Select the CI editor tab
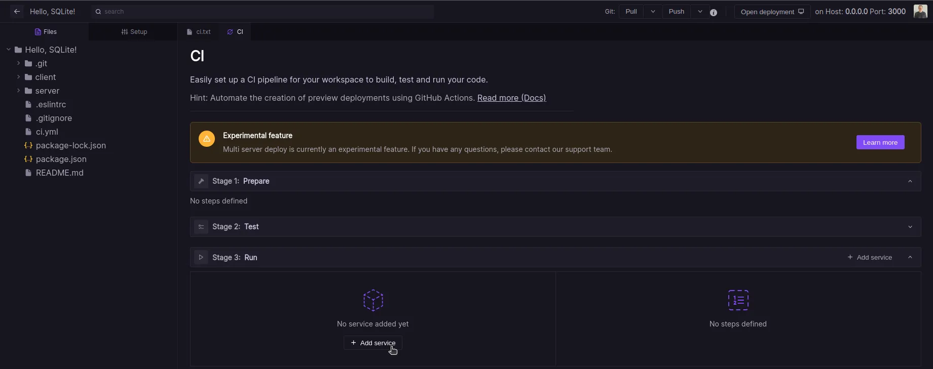 [235, 31]
